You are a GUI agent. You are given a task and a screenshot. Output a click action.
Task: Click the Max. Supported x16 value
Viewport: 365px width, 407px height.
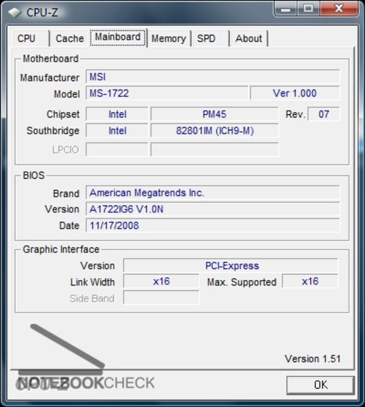(x=310, y=282)
